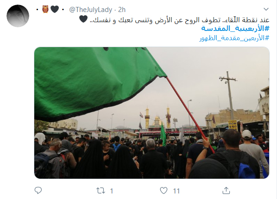Screen dimensions: 277x199
Task: Click the black heart beside the owl emoji
Action: (x=55, y=9)
